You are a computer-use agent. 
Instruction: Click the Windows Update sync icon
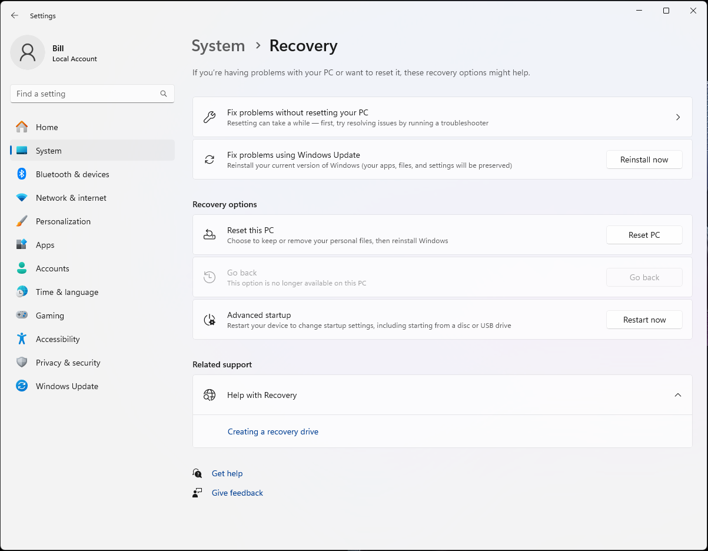point(22,386)
